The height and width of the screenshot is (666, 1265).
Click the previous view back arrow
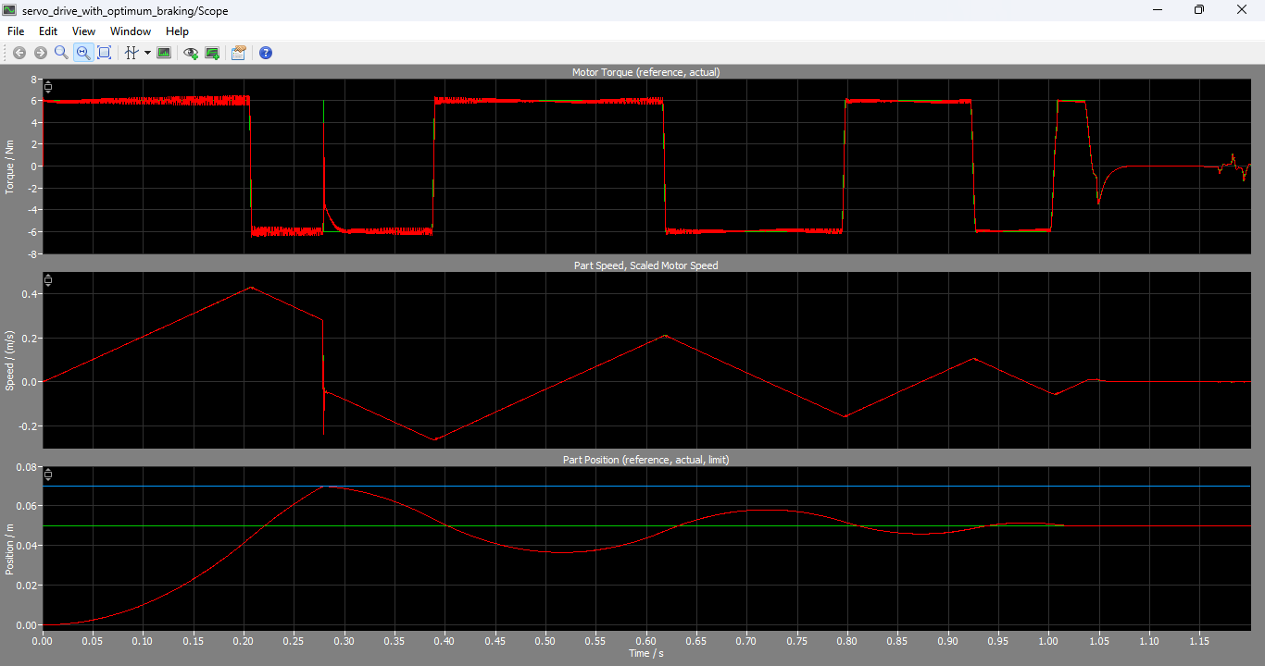click(19, 53)
